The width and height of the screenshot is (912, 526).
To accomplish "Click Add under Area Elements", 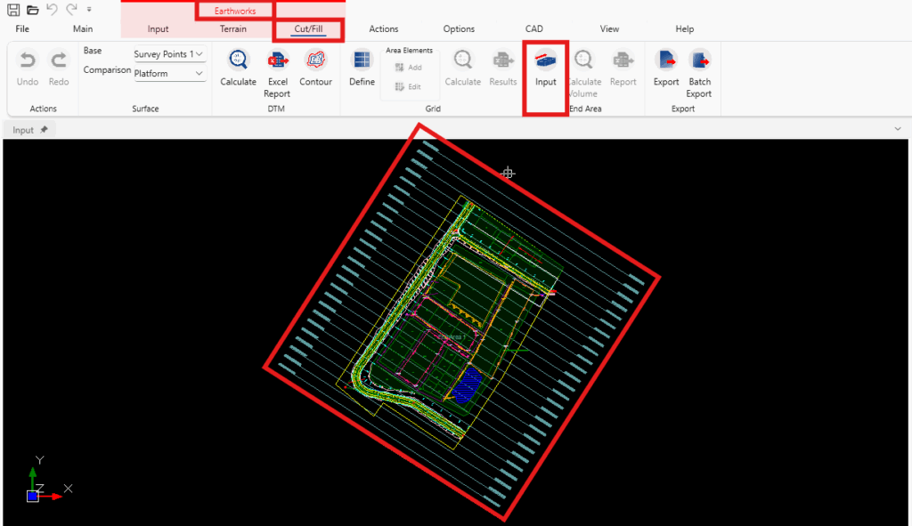I will tap(408, 68).
